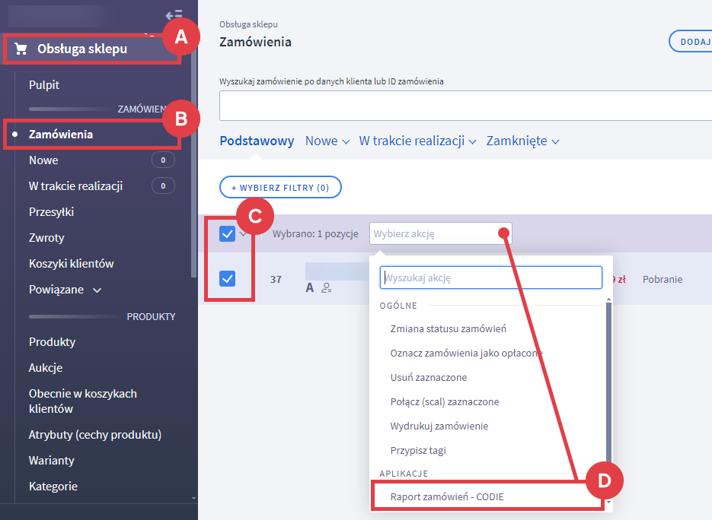The height and width of the screenshot is (520, 712).
Task: Uncheck the checkbox for order 37
Action: tap(228, 279)
